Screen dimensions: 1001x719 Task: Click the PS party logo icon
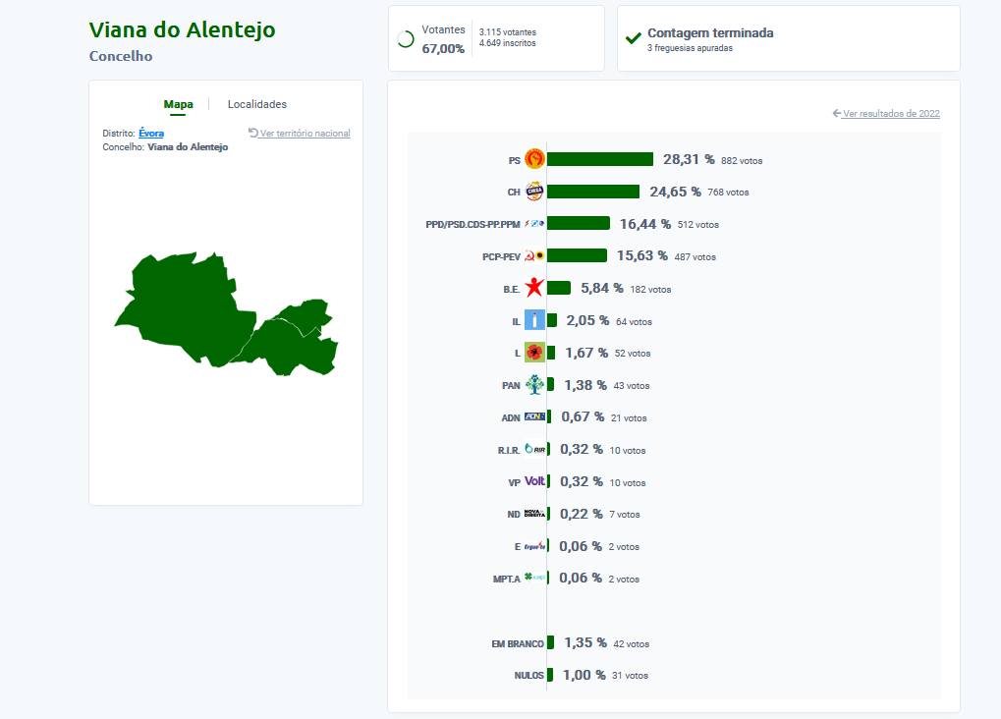tap(534, 159)
